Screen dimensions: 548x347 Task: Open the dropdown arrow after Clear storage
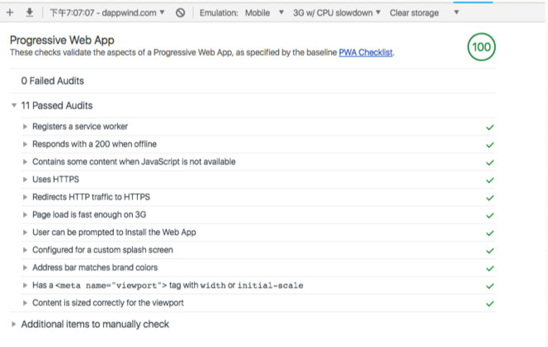click(456, 12)
